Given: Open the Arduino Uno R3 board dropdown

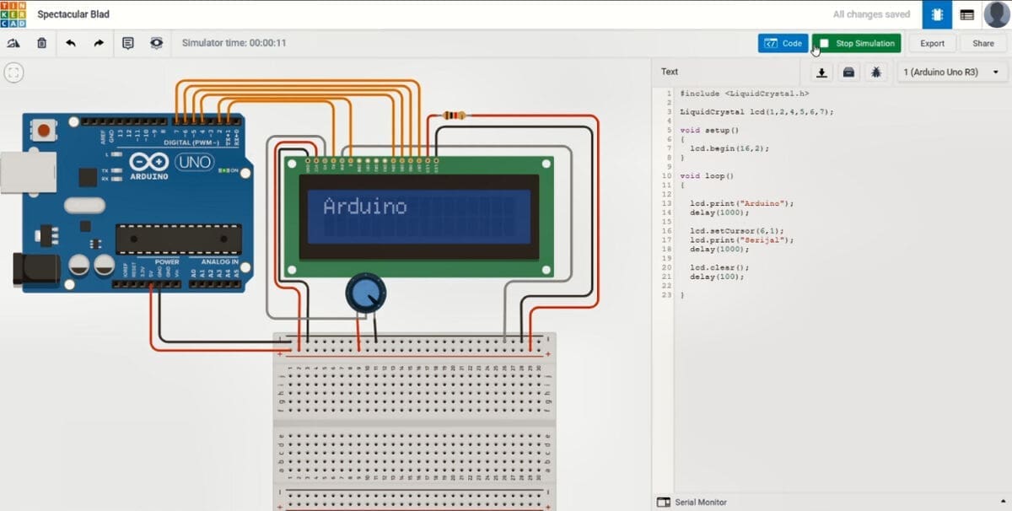Looking at the screenshot, I should [951, 73].
